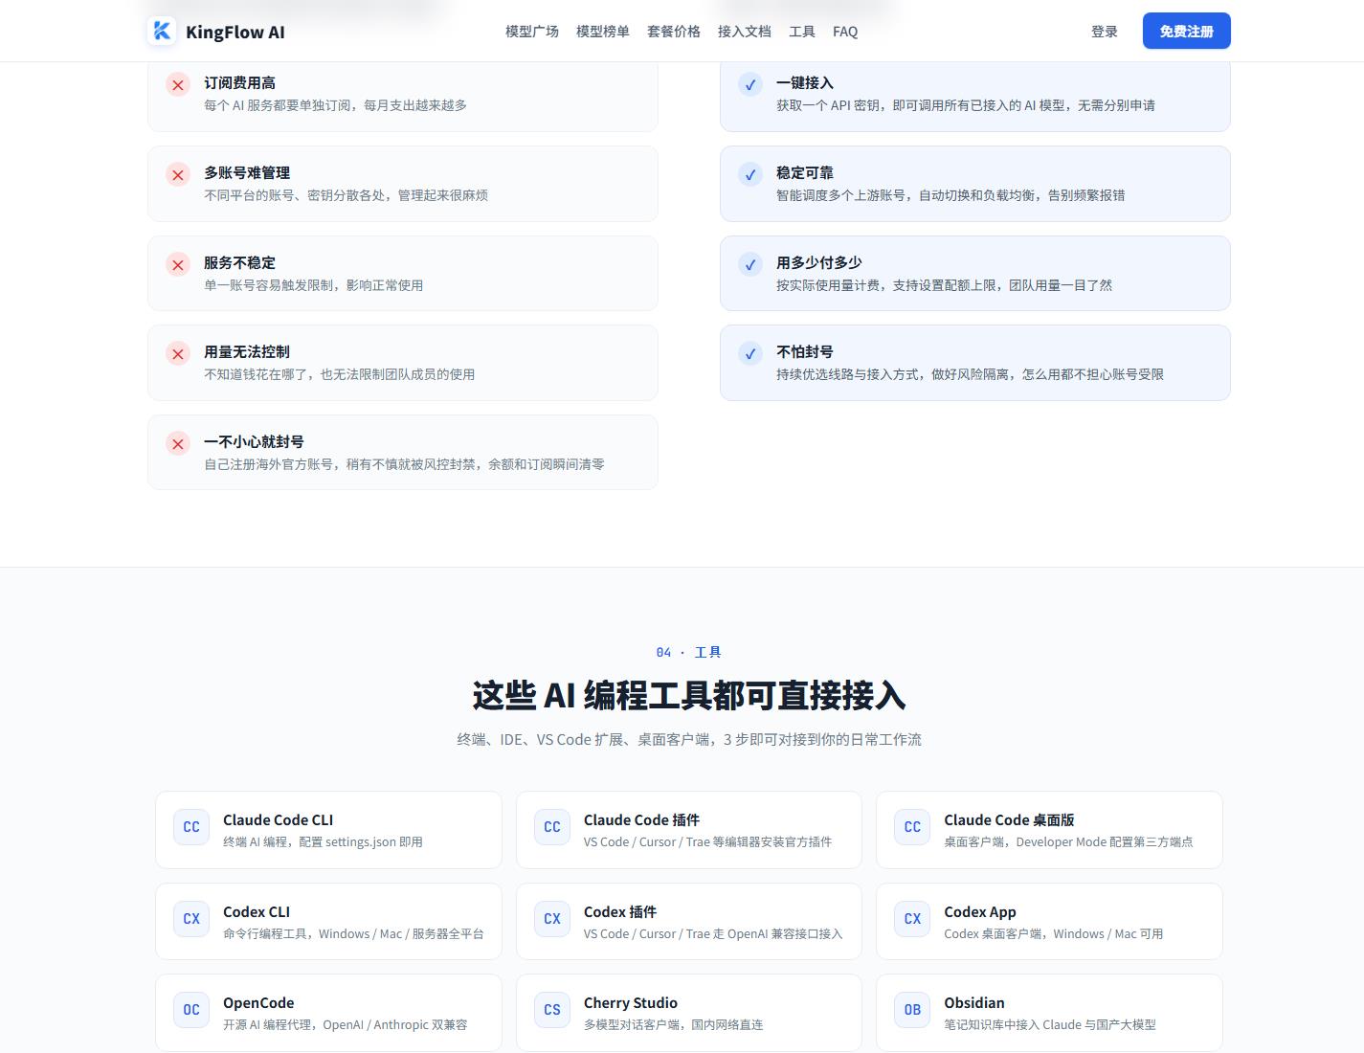Click the OC icon of OpenCode

pyautogui.click(x=191, y=1010)
